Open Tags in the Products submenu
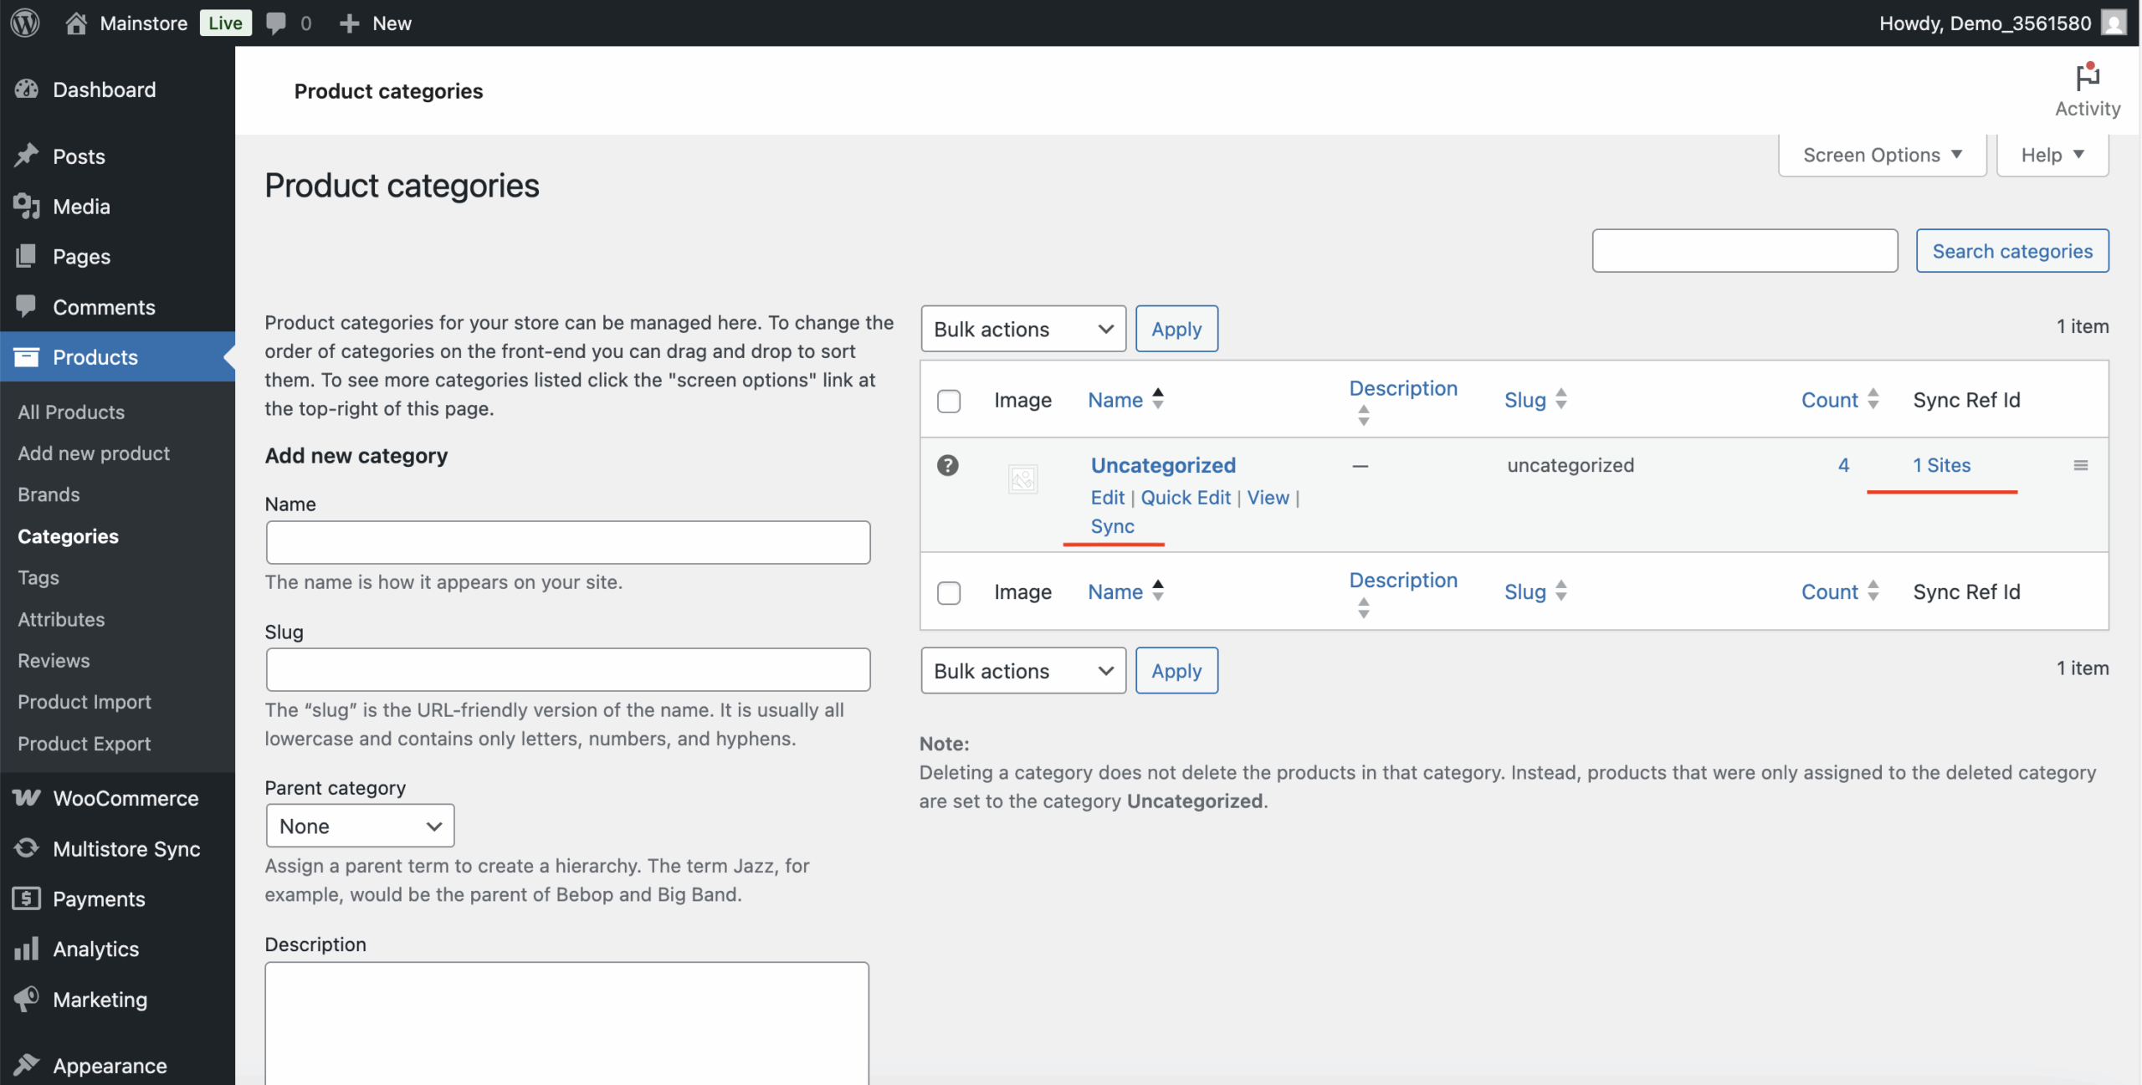 (38, 577)
